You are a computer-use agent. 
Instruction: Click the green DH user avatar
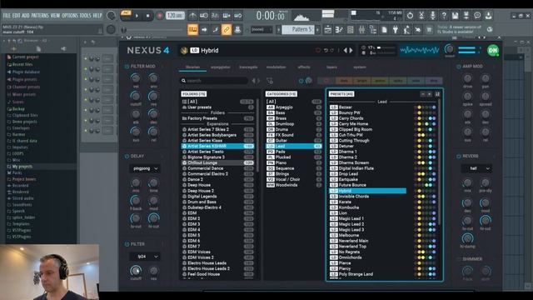pyautogui.click(x=493, y=50)
